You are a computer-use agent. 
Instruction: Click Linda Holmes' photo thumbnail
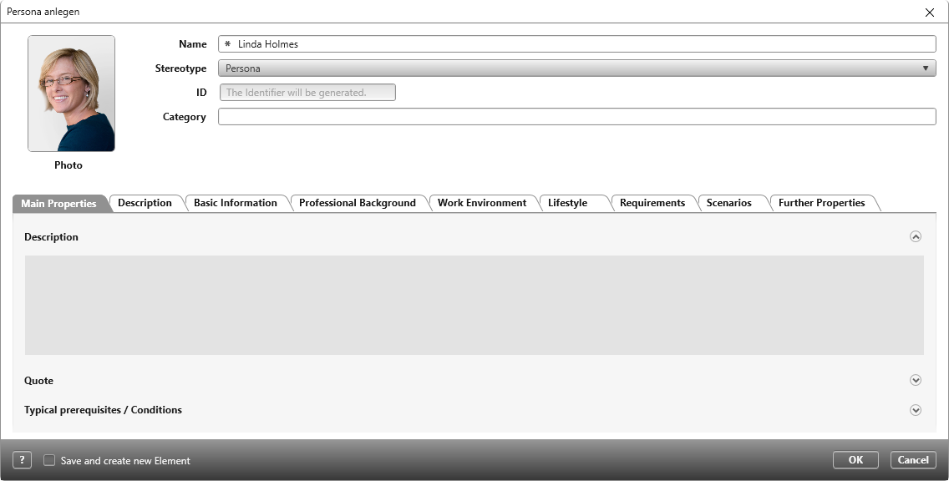click(x=71, y=94)
